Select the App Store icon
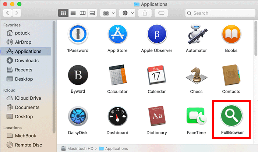The height and width of the screenshot is (152, 258). [117, 34]
